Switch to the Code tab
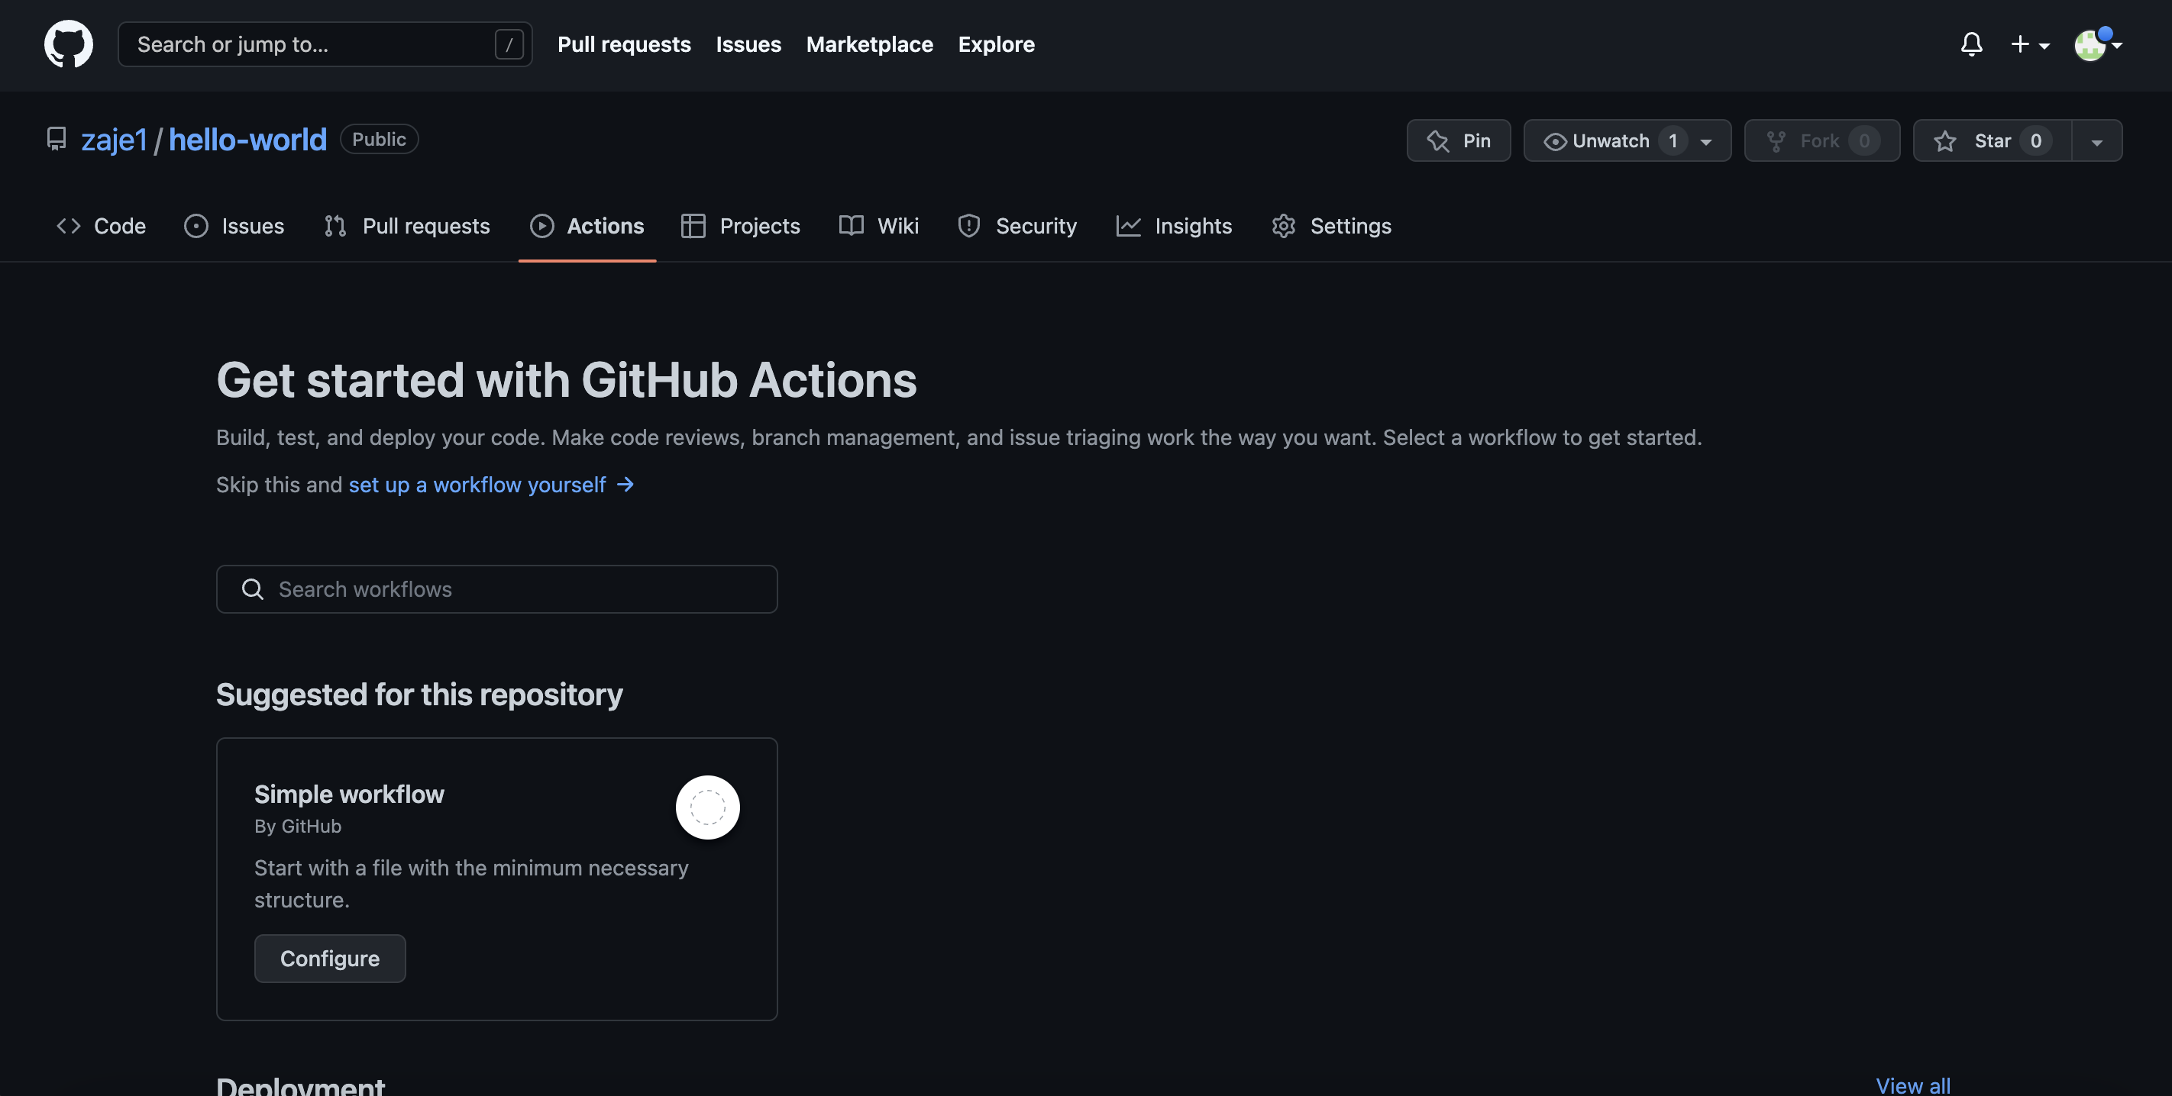Screen dimensions: 2172x1096 101,226
